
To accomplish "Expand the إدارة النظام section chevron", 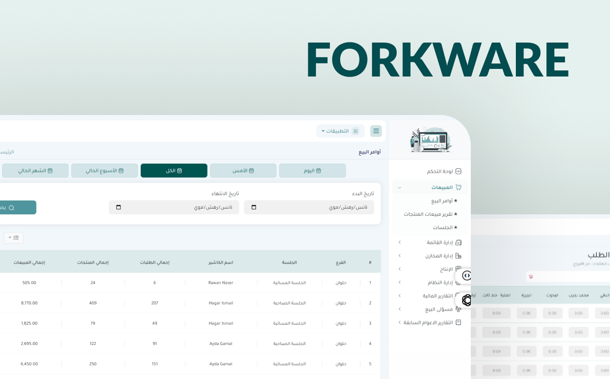I will click(399, 282).
